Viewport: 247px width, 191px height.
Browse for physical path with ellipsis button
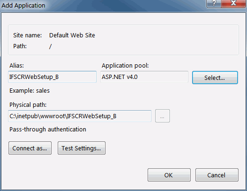[162, 116]
